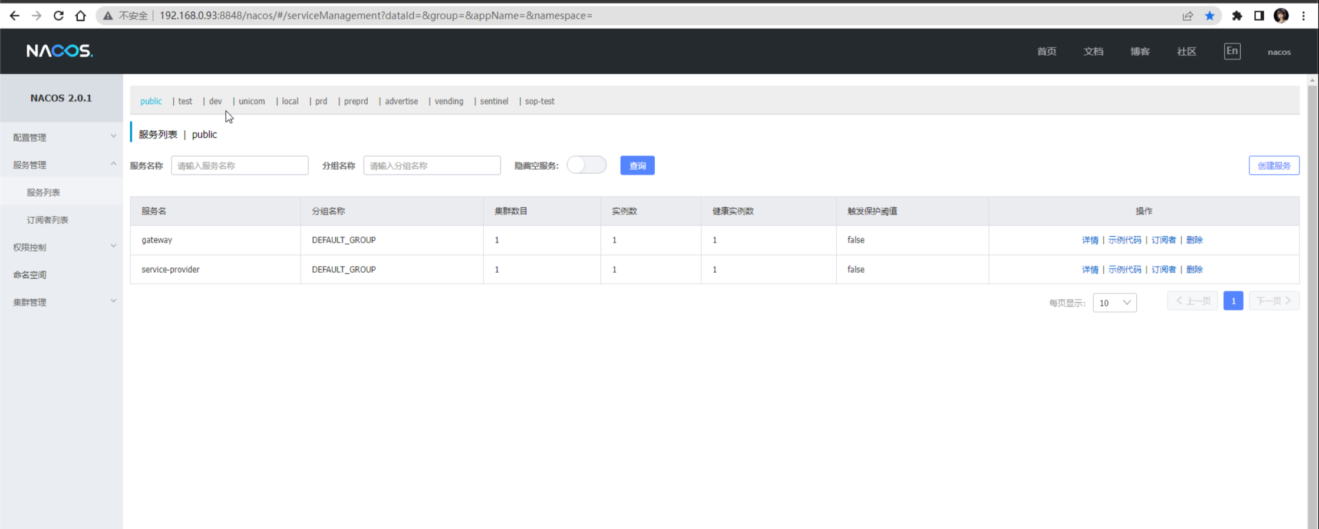Screen dimensions: 1319x529
Task: Open the browser home icon
Action: [81, 16]
